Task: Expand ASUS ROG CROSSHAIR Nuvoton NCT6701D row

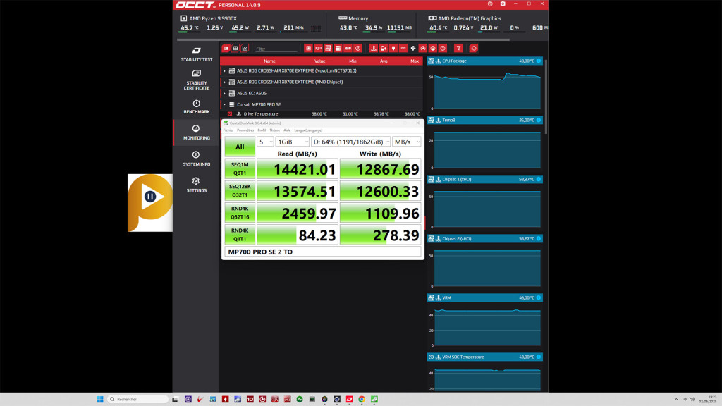Action: click(x=225, y=71)
